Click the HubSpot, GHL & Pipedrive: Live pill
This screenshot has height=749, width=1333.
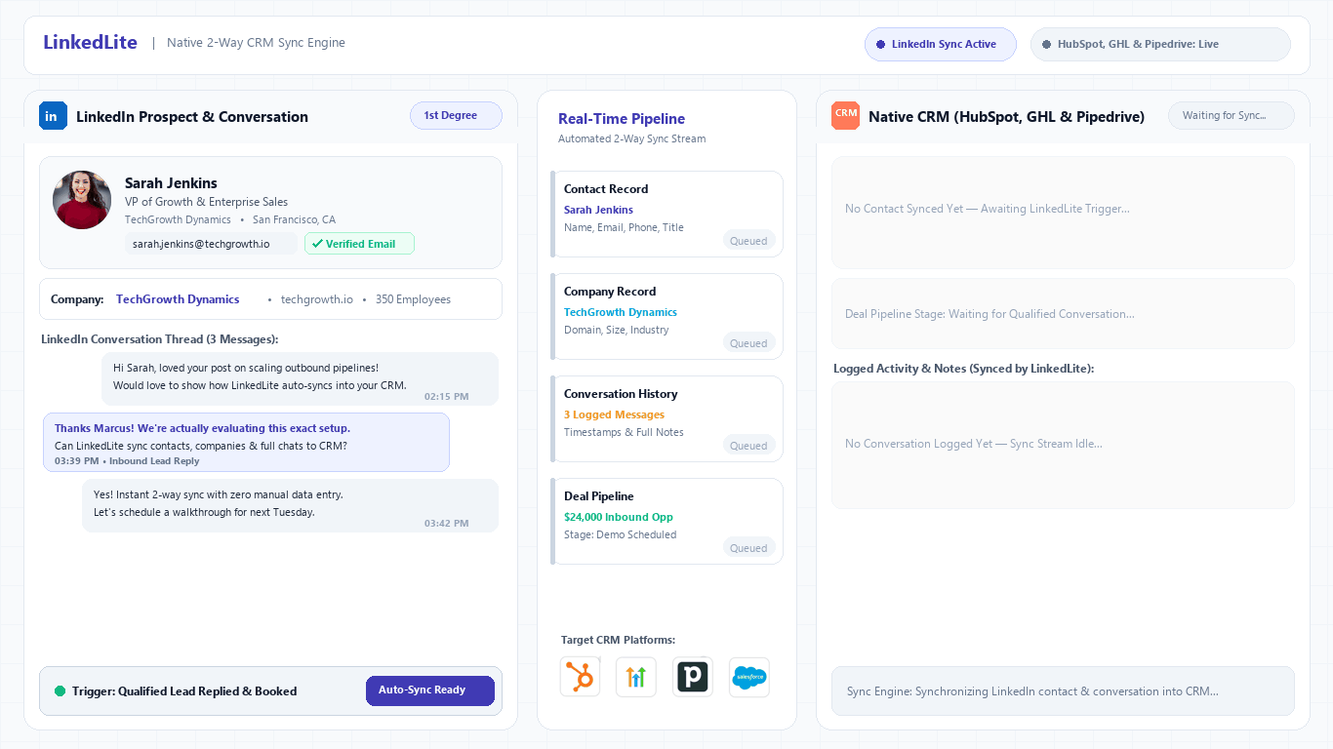(1160, 44)
